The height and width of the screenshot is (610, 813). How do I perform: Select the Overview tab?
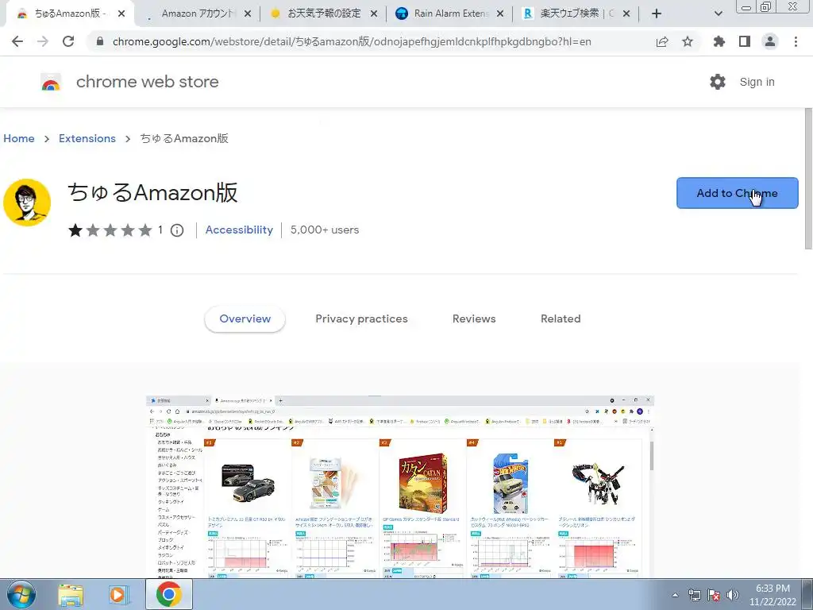(x=245, y=319)
